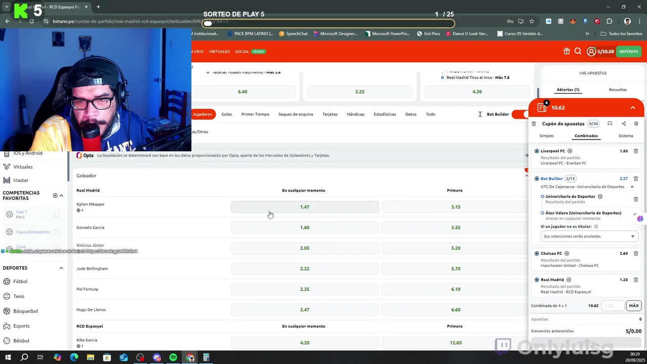This screenshot has width=647, height=364.
Task: Switch to Resueltas bets tab
Action: [x=618, y=89]
